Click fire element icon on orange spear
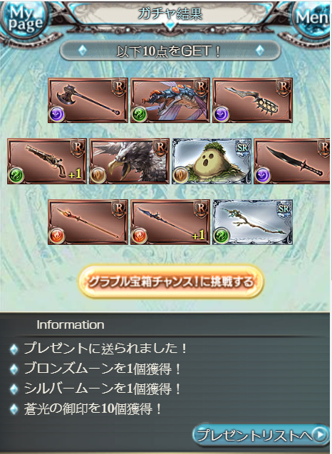 click(x=57, y=236)
